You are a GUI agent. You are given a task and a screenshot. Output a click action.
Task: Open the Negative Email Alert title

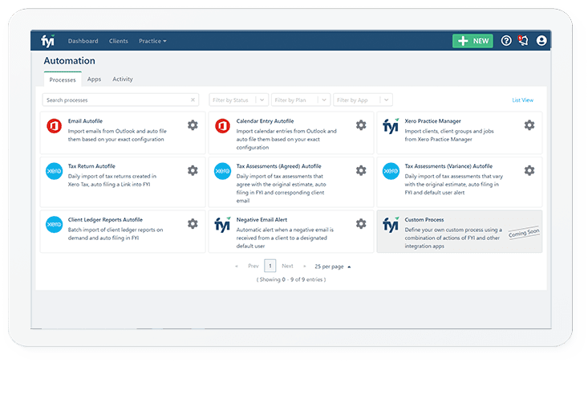tap(262, 220)
